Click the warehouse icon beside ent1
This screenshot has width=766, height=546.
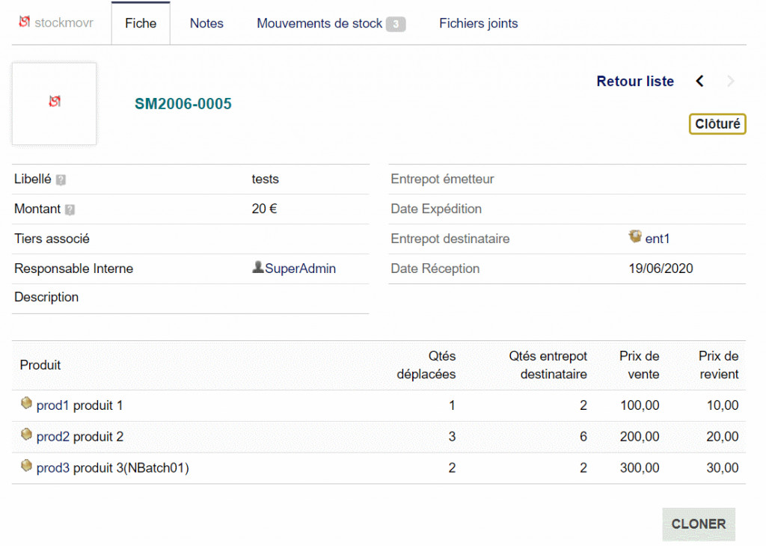coord(636,237)
